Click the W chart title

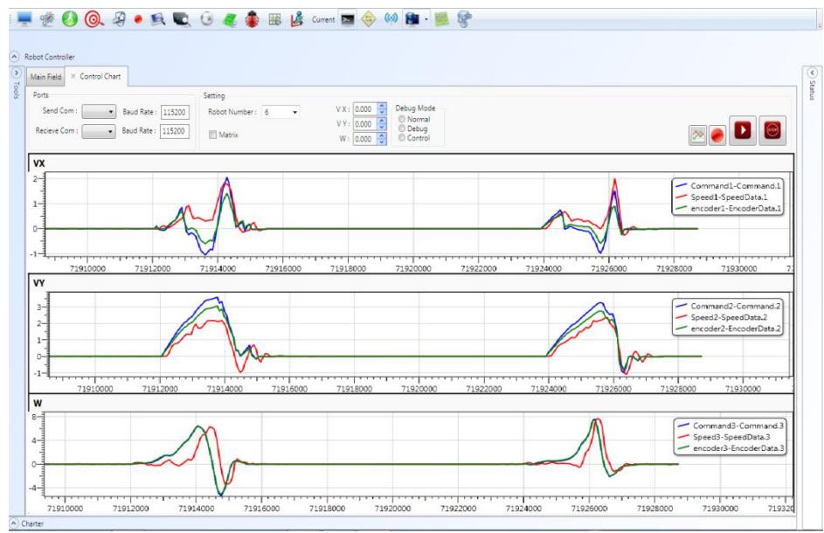[x=38, y=404]
